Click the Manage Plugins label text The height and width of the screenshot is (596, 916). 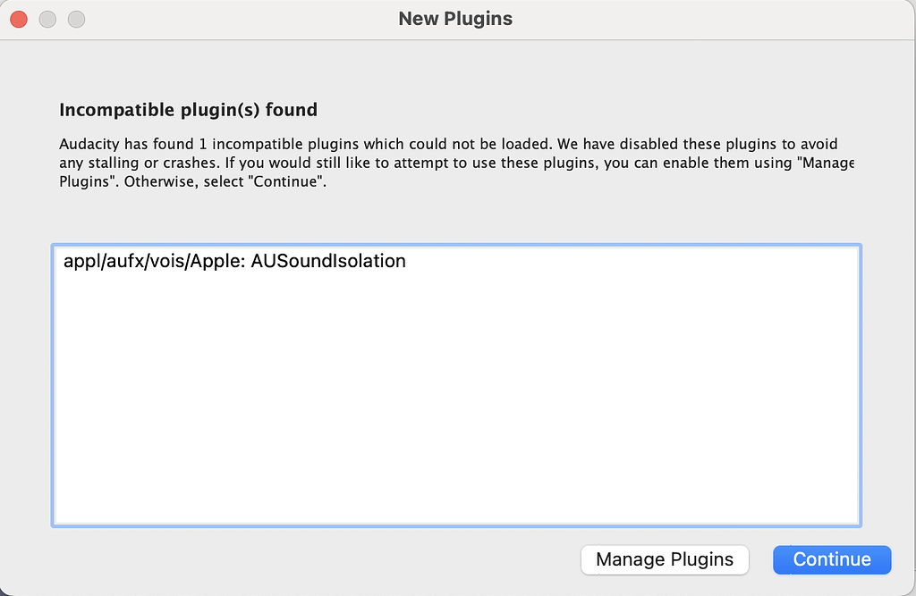[665, 559]
